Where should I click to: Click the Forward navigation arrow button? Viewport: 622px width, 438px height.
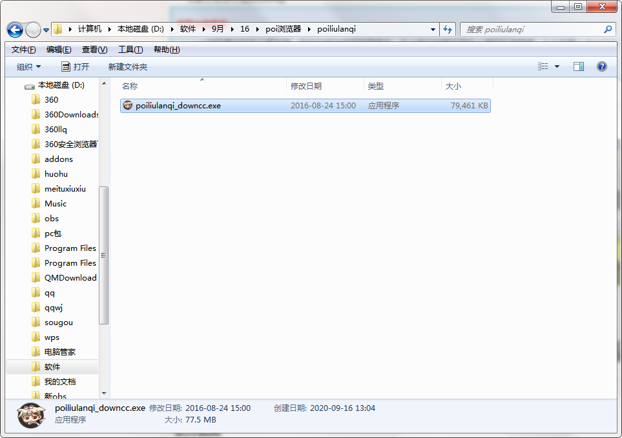click(33, 30)
